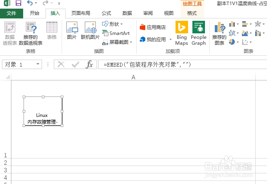This screenshot has height=184, width=267.
Task: Open the Undo history dropdown arrow
Action: [x=36, y=3]
